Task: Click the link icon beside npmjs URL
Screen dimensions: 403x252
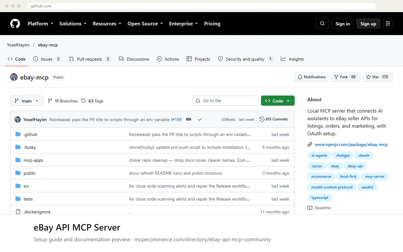Action: pos(310,144)
